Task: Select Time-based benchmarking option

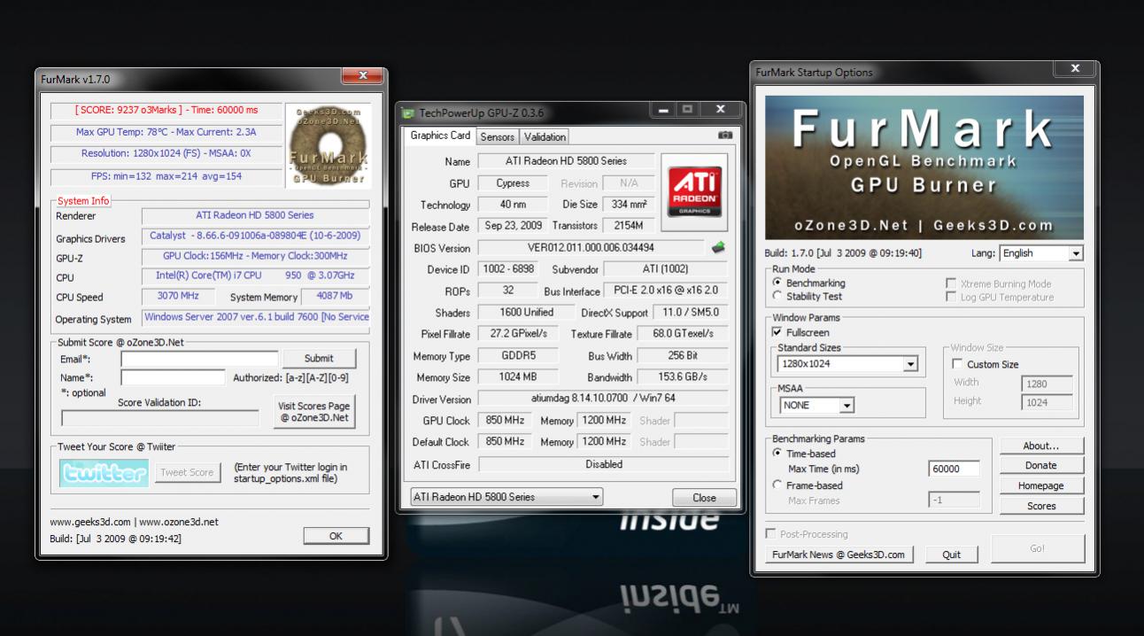Action: pyautogui.click(x=777, y=454)
